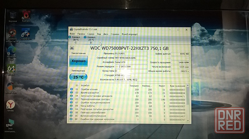Open CrystalDiskInfo desktop shortcut
The image size is (249, 139).
click(x=25, y=34)
